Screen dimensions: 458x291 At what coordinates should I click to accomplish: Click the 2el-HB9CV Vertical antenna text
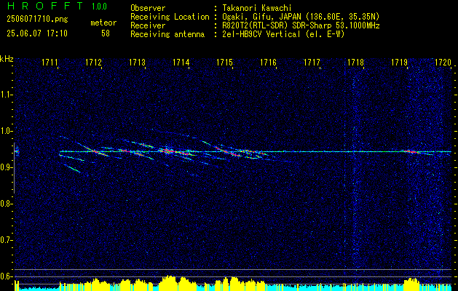(283, 34)
